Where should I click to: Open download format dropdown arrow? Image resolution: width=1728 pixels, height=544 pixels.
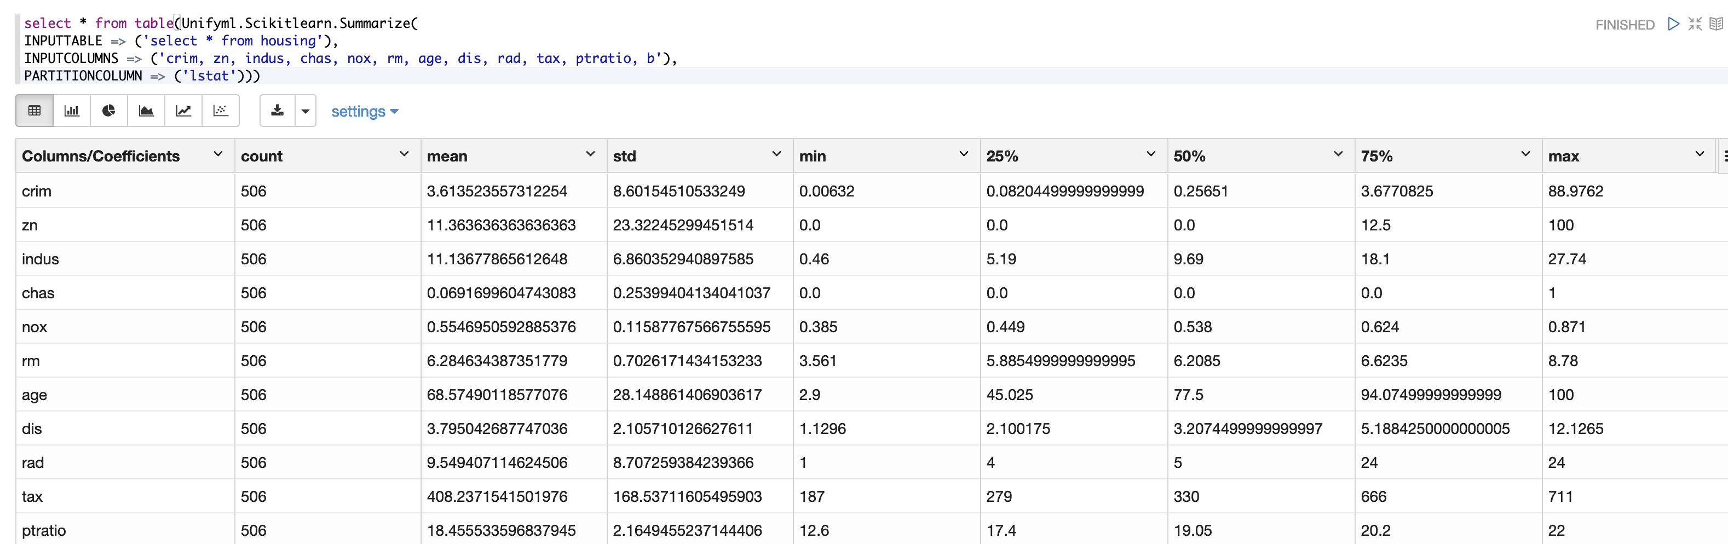305,111
